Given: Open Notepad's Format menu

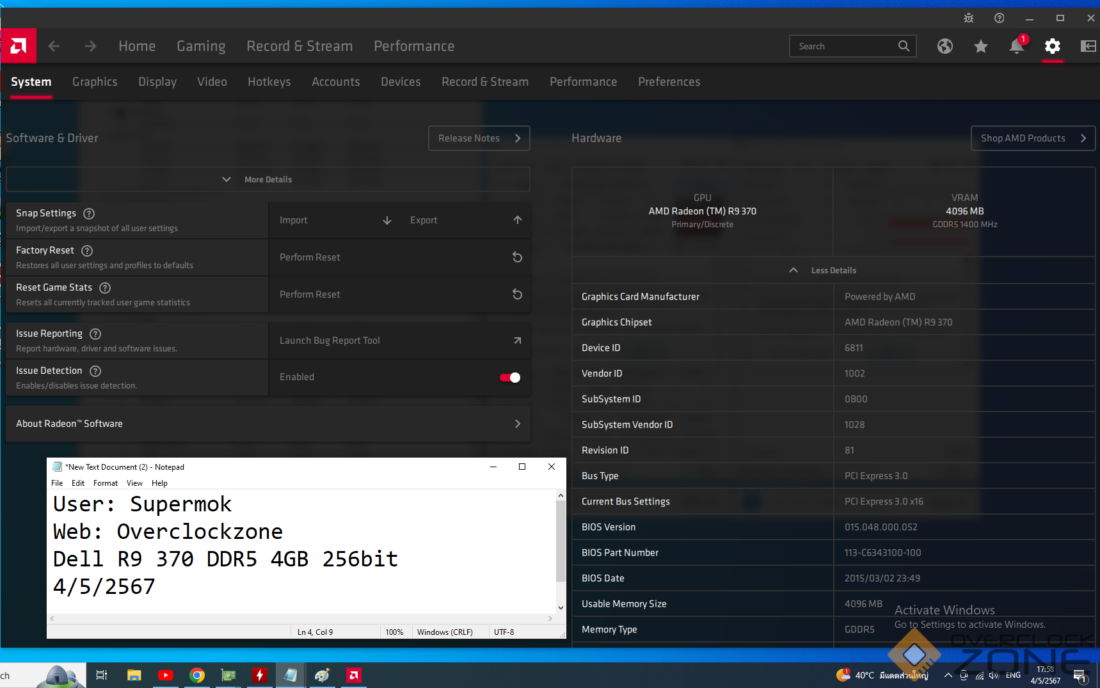Looking at the screenshot, I should [x=105, y=483].
